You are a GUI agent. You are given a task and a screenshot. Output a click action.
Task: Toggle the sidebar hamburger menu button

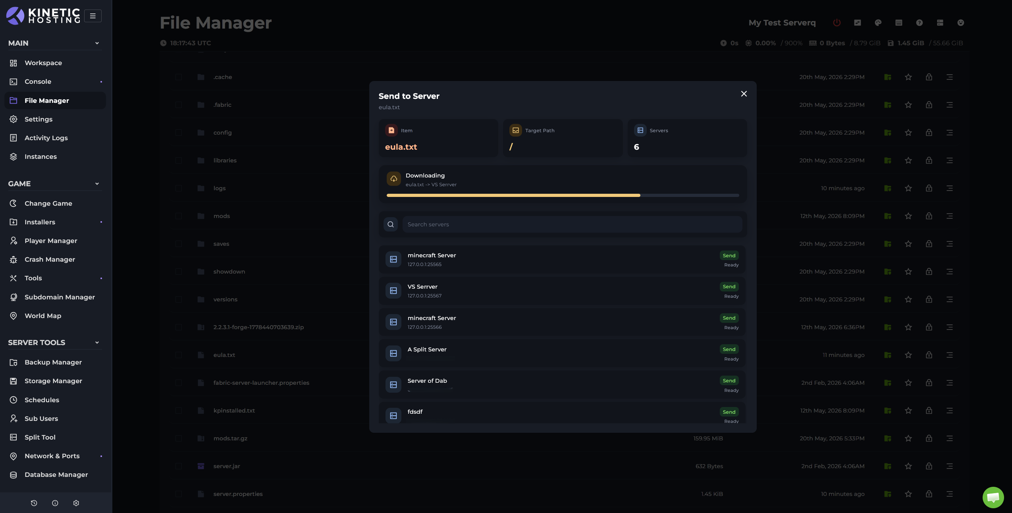pos(93,16)
